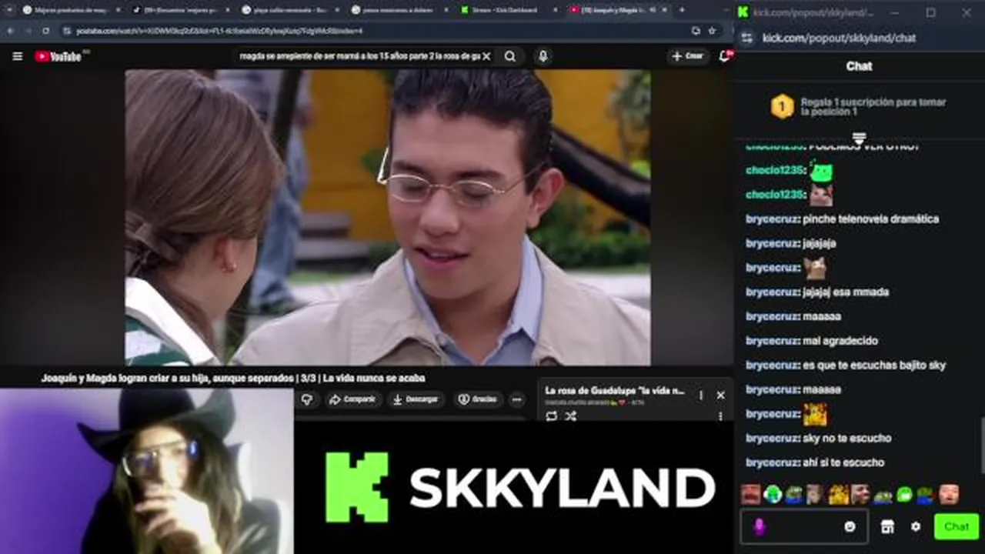The image size is (985, 554).
Task: Click the message 'ahí si te escucho'
Action: pos(843,462)
